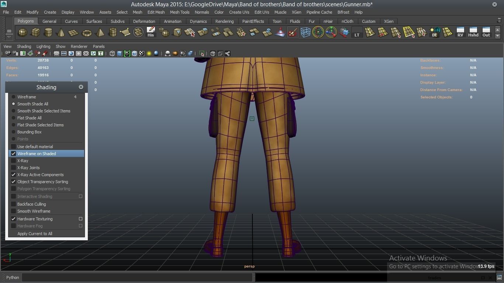Create a polygon pipe from the shelf
Image resolution: width=504 pixels, height=283 pixels.
[x=113, y=32]
